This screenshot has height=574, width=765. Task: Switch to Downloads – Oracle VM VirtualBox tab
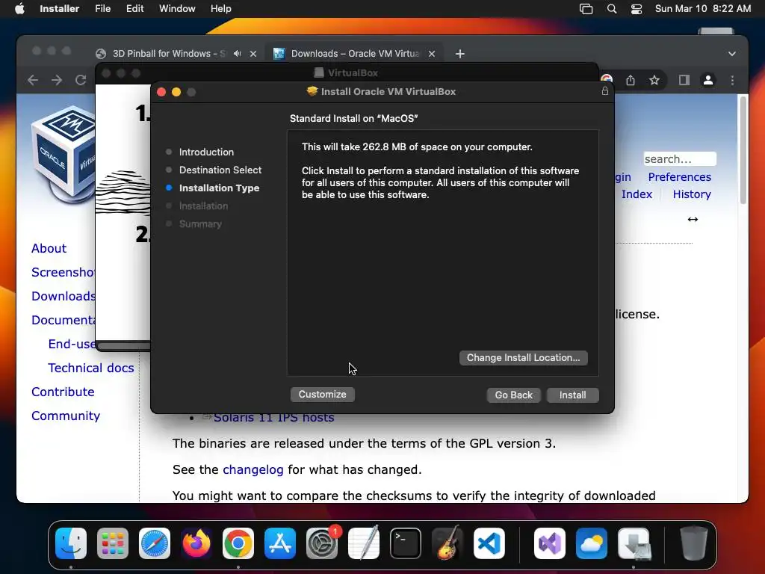pos(355,54)
